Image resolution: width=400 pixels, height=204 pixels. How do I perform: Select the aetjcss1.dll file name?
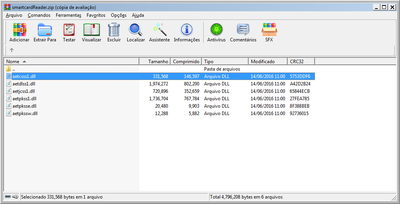click(23, 91)
